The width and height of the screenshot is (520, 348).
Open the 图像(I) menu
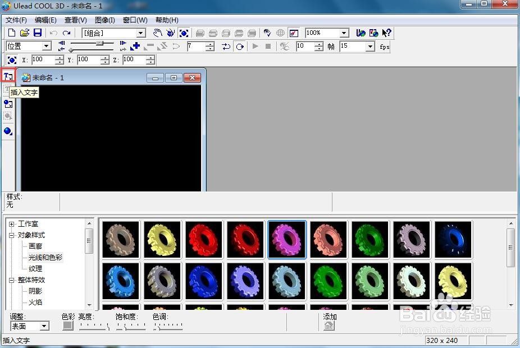coord(105,20)
